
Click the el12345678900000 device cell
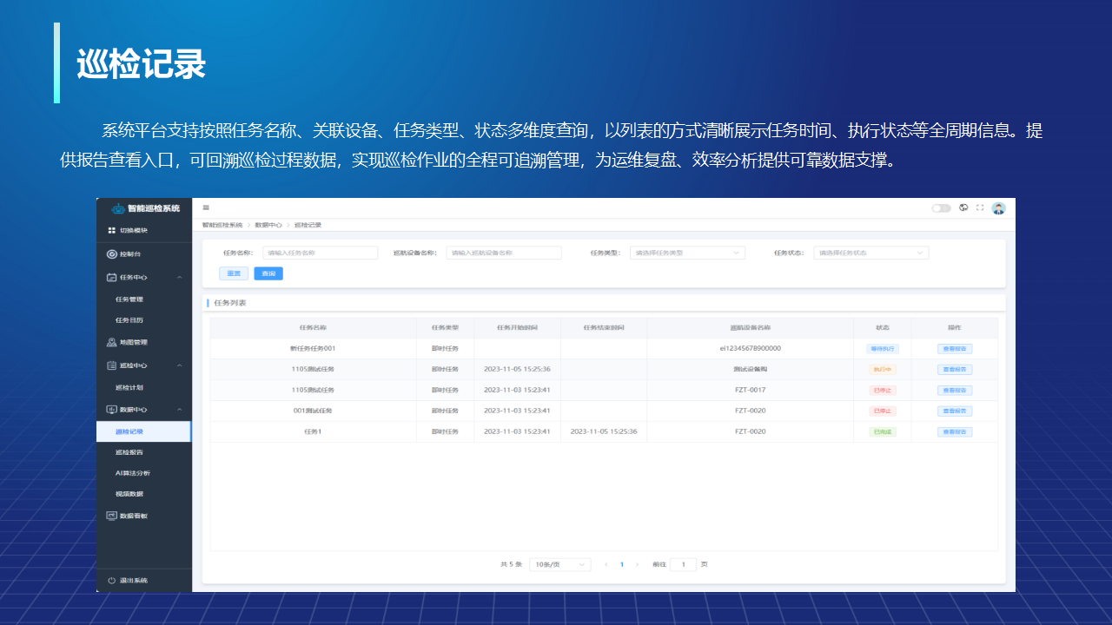(750, 348)
